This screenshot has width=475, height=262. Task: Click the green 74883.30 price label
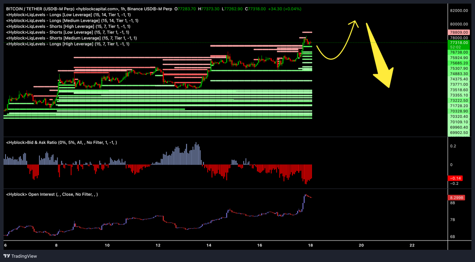pos(459,74)
